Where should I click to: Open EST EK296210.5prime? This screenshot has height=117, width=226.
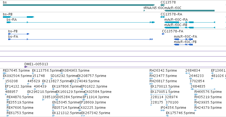[x=42, y=92]
